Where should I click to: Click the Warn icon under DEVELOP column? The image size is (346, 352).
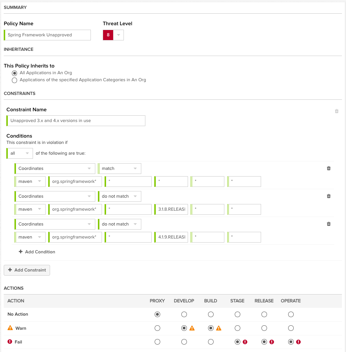click(192, 328)
